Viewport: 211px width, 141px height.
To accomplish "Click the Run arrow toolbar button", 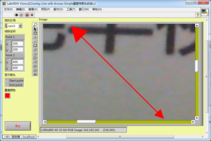I will point(16,15).
